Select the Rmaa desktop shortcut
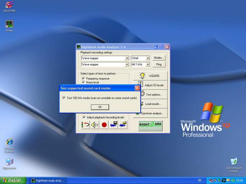 pyautogui.click(x=9, y=26)
